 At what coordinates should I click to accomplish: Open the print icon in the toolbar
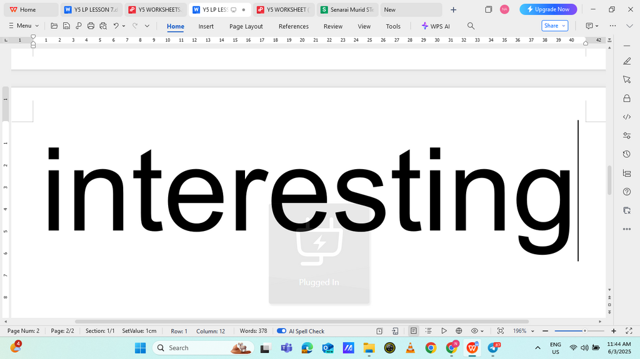coord(91,26)
